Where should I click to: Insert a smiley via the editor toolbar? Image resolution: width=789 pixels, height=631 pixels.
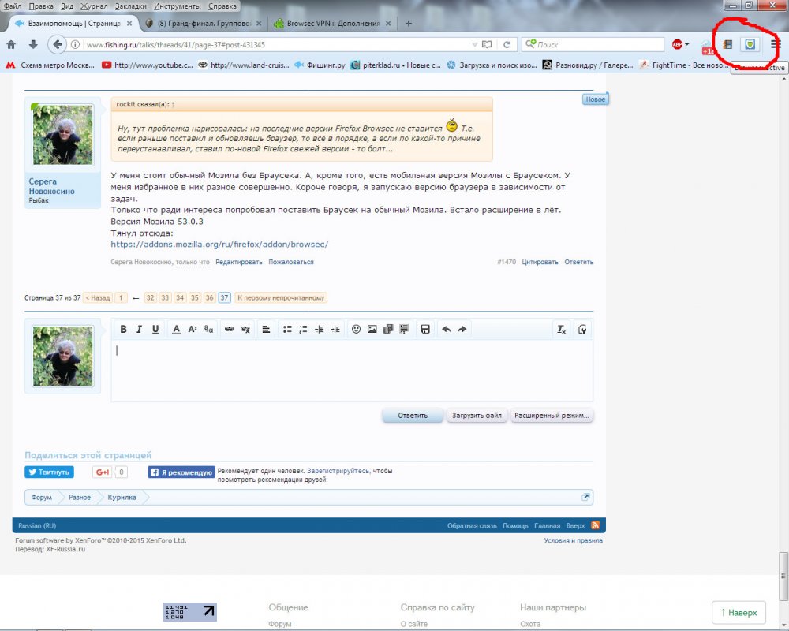pos(356,329)
